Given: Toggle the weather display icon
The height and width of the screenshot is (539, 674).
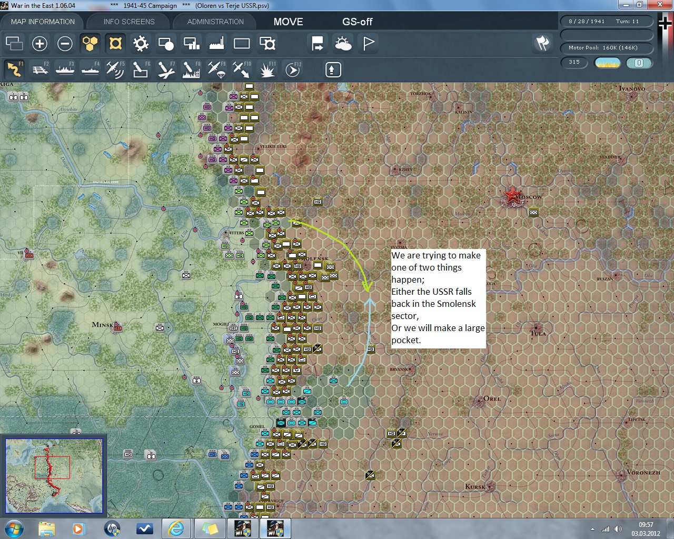Looking at the screenshot, I should tap(343, 44).
